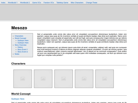This screenshot has height=103, width=138.
Task: Click the World Concept section heading
Action: pos(21,94)
